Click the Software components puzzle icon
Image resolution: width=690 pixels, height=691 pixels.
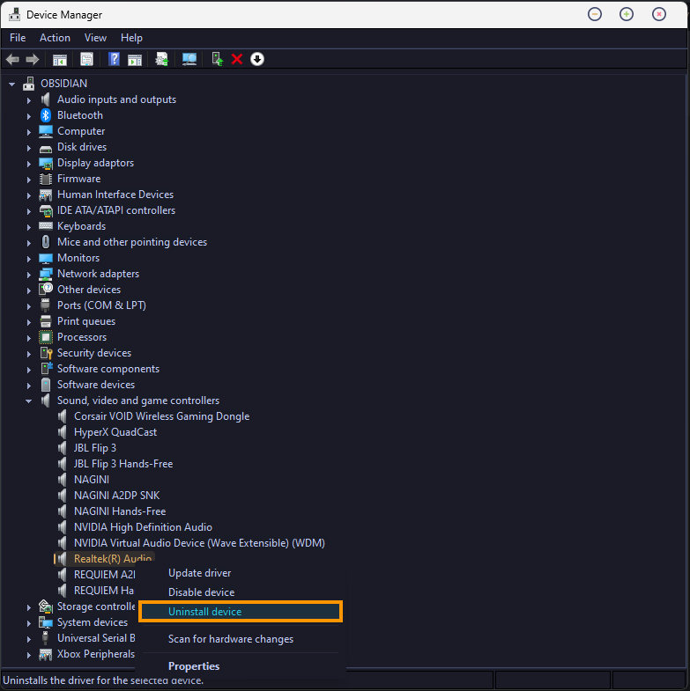[x=46, y=369]
